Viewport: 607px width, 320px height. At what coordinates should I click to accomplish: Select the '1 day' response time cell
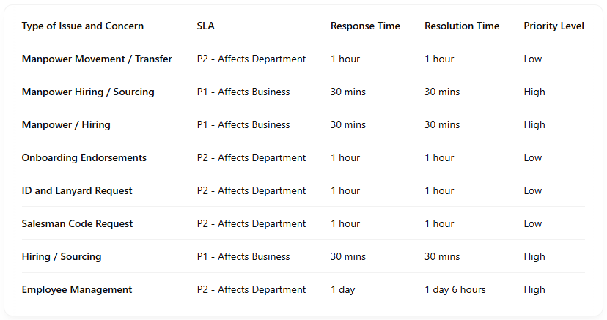coord(342,290)
